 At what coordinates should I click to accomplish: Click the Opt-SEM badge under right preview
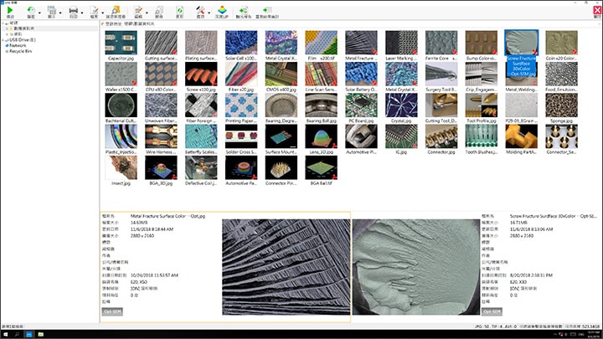[x=493, y=311]
